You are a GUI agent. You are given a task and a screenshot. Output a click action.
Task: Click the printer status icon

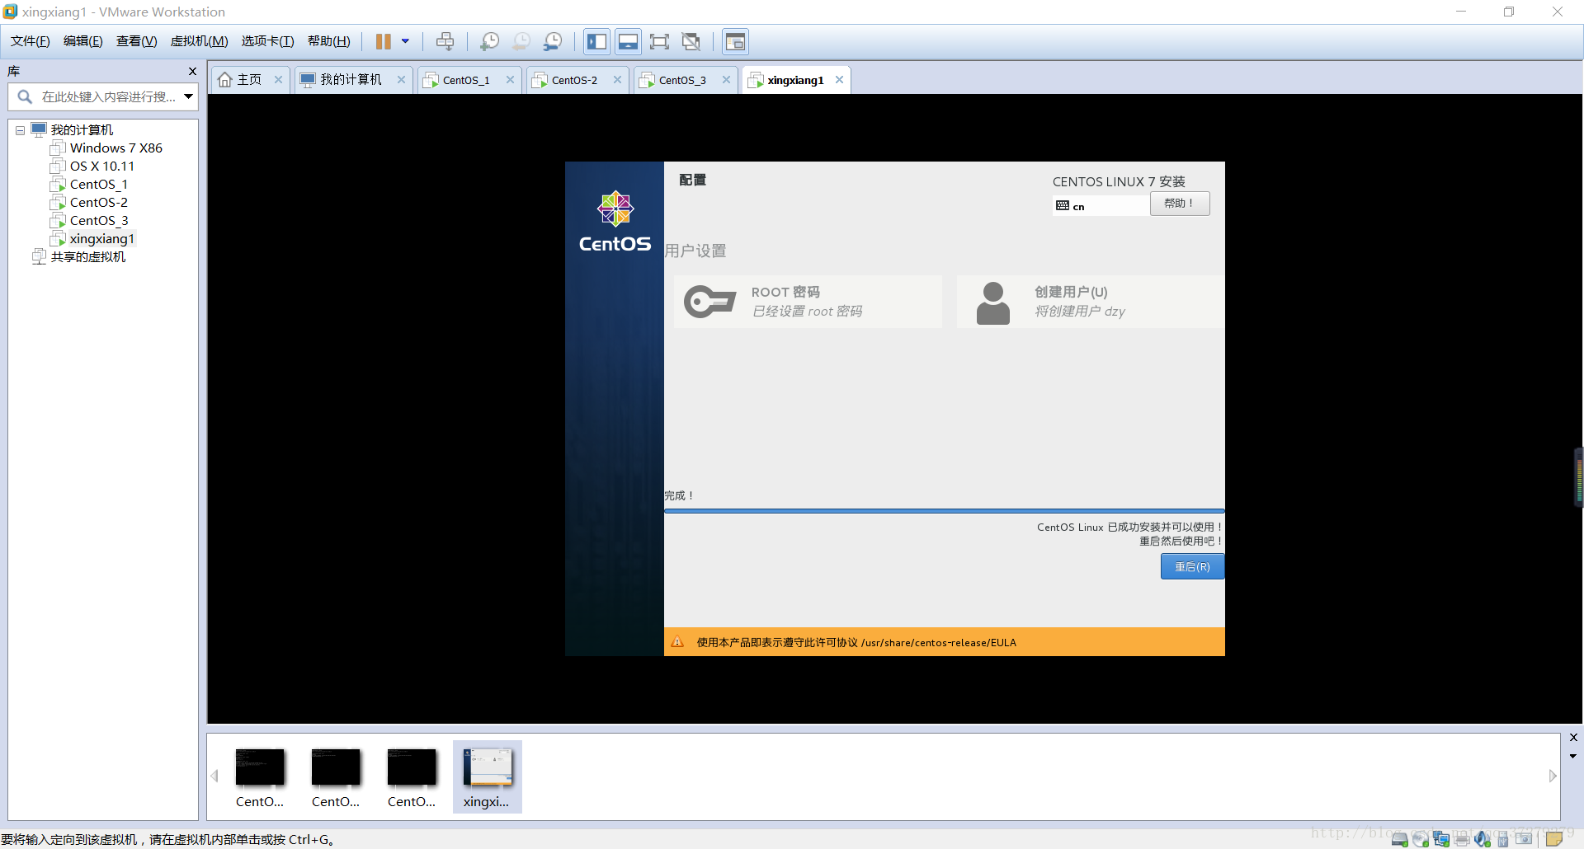coord(1462,839)
